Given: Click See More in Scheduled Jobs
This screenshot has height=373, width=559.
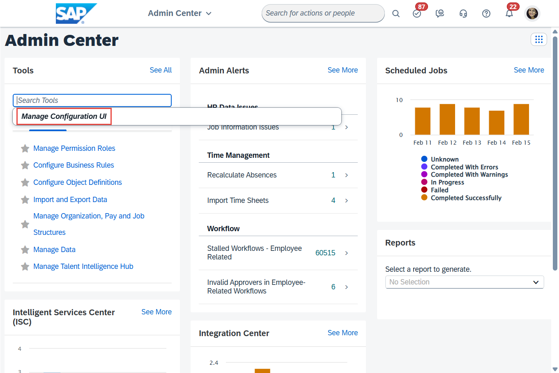Looking at the screenshot, I should 529,70.
